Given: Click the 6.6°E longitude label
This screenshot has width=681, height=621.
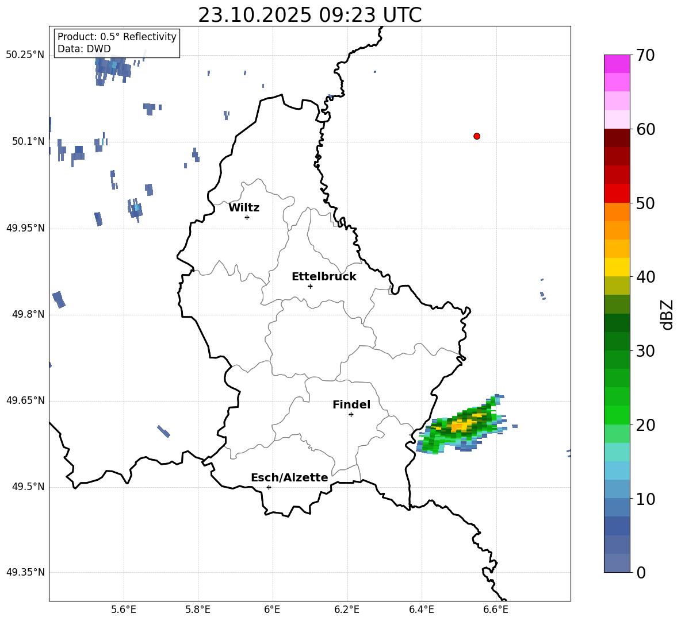Looking at the screenshot, I should point(496,610).
